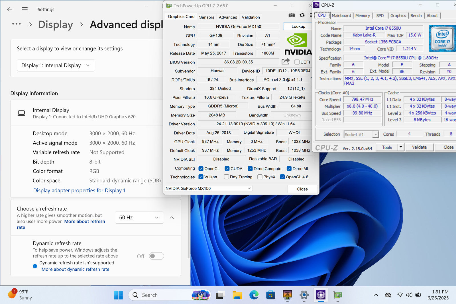Image resolution: width=456 pixels, height=304 pixels.
Task: Switch to the Mainboard tab in CPU-Z
Action: coord(341,16)
